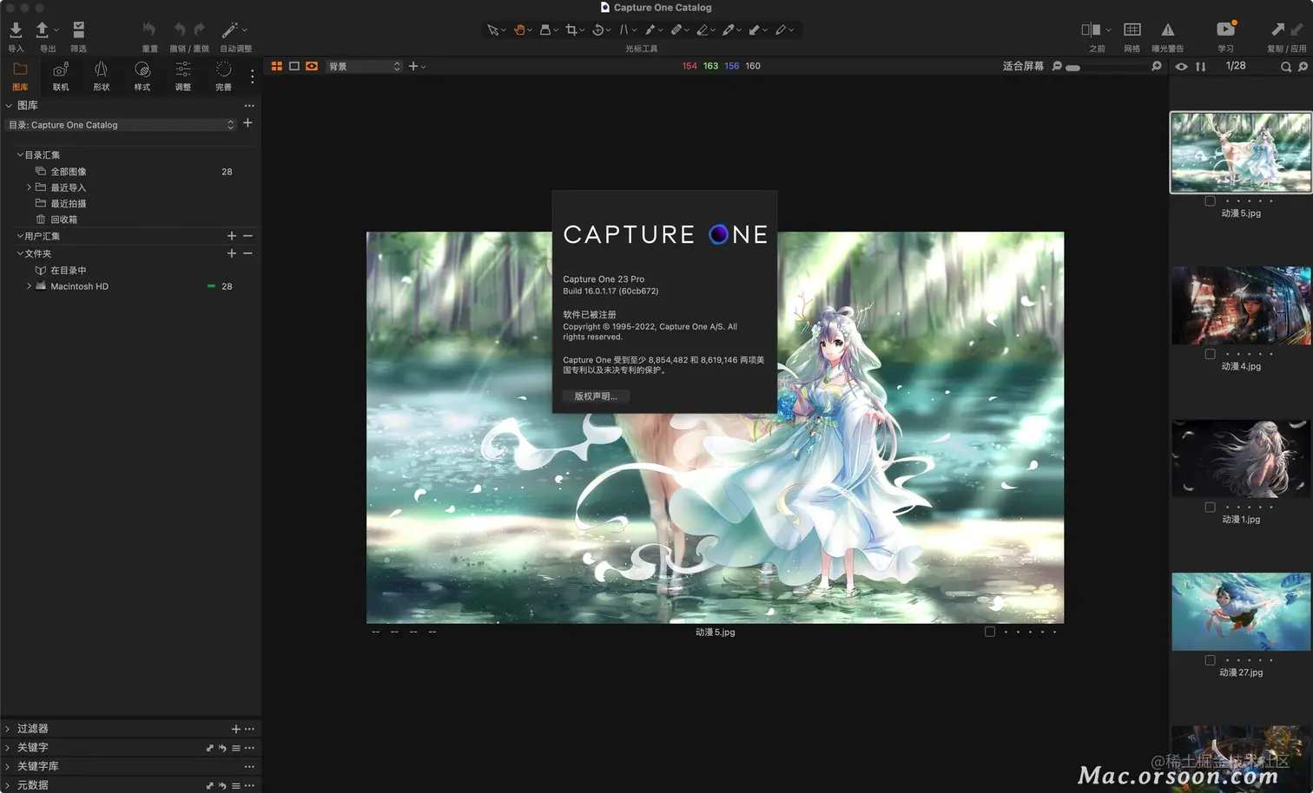Viewport: 1313px width, 793px height.
Task: Choose the erase mask cursor tool
Action: point(702,29)
